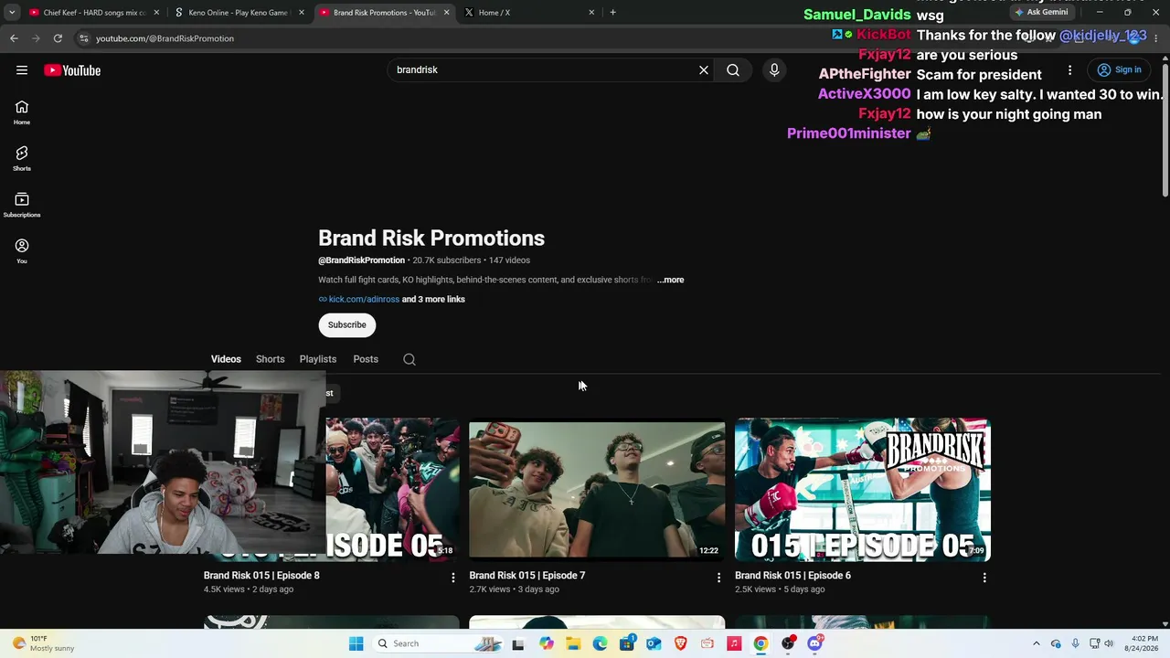This screenshot has height=658, width=1170.
Task: View site information icon in address bar
Action: (x=84, y=38)
